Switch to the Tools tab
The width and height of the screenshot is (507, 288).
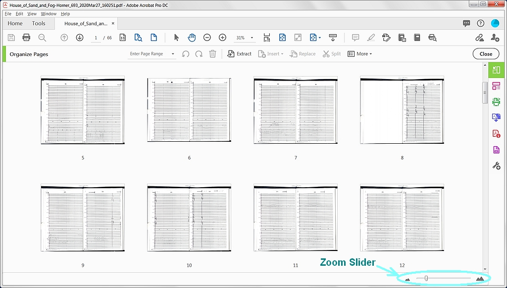coord(39,23)
